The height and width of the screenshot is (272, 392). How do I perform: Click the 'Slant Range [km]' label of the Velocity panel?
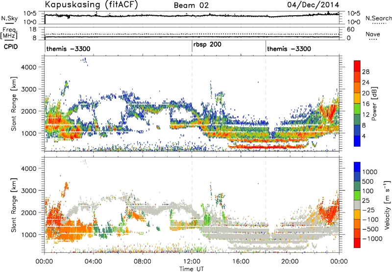tap(14, 205)
